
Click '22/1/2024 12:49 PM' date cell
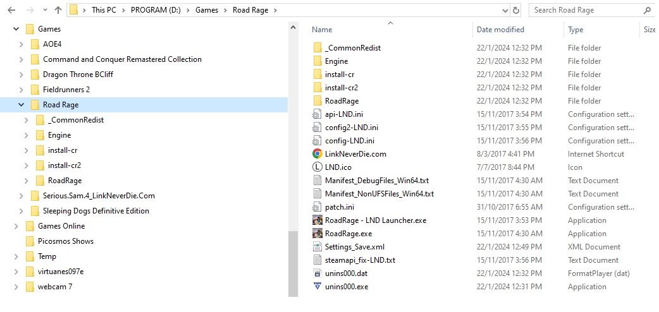[509, 247]
